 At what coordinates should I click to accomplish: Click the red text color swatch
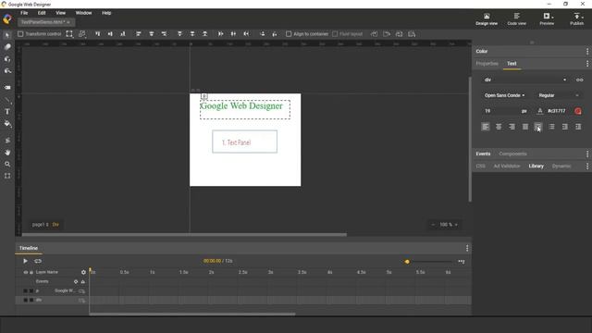pos(577,111)
